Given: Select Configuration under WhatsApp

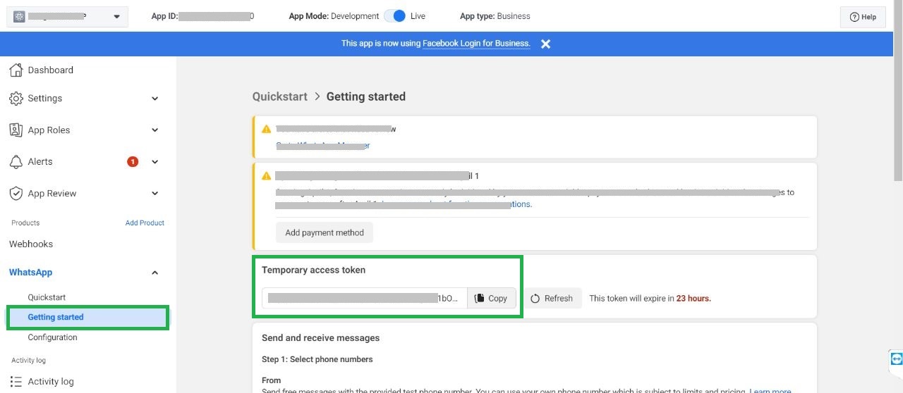Looking at the screenshot, I should [53, 337].
